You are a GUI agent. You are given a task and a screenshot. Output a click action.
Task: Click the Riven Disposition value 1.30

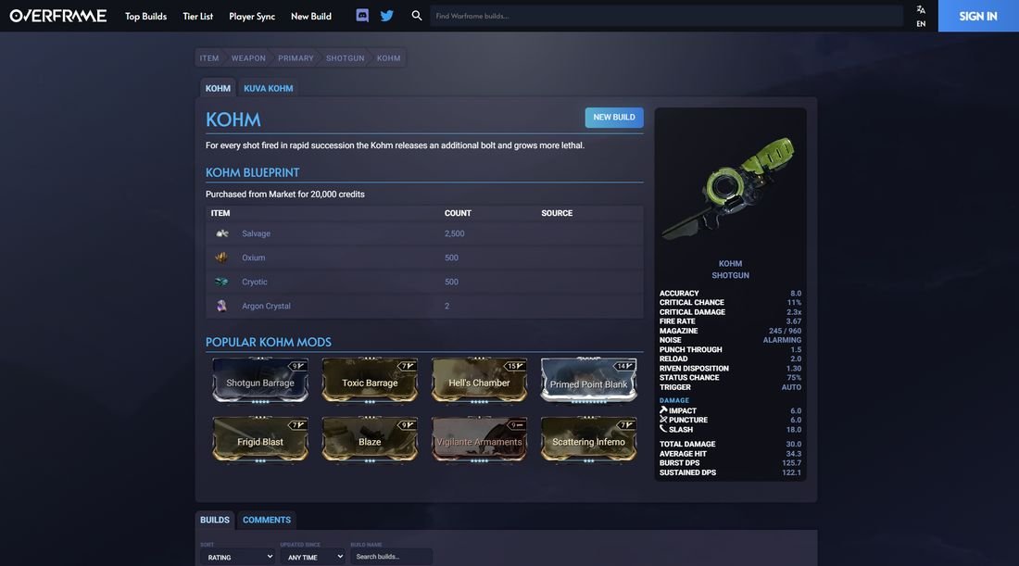pyautogui.click(x=794, y=369)
